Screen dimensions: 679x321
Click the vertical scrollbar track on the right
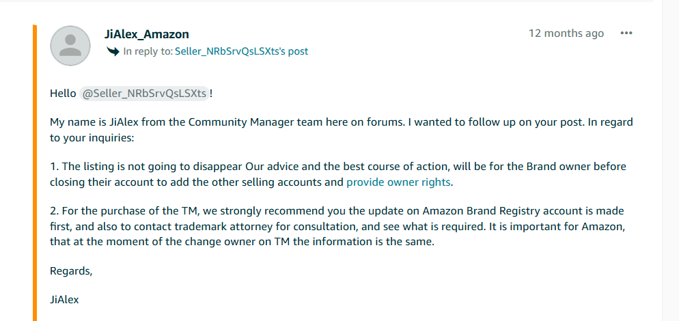pyautogui.click(x=670, y=160)
